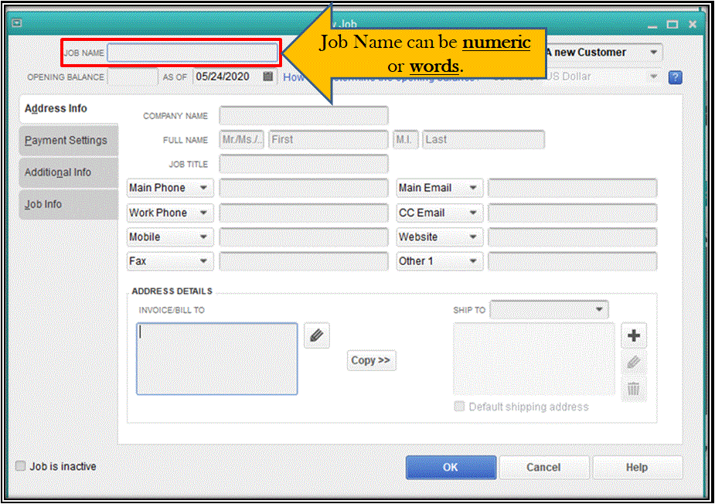
Task: Open the Ship To dropdown
Action: (549, 310)
